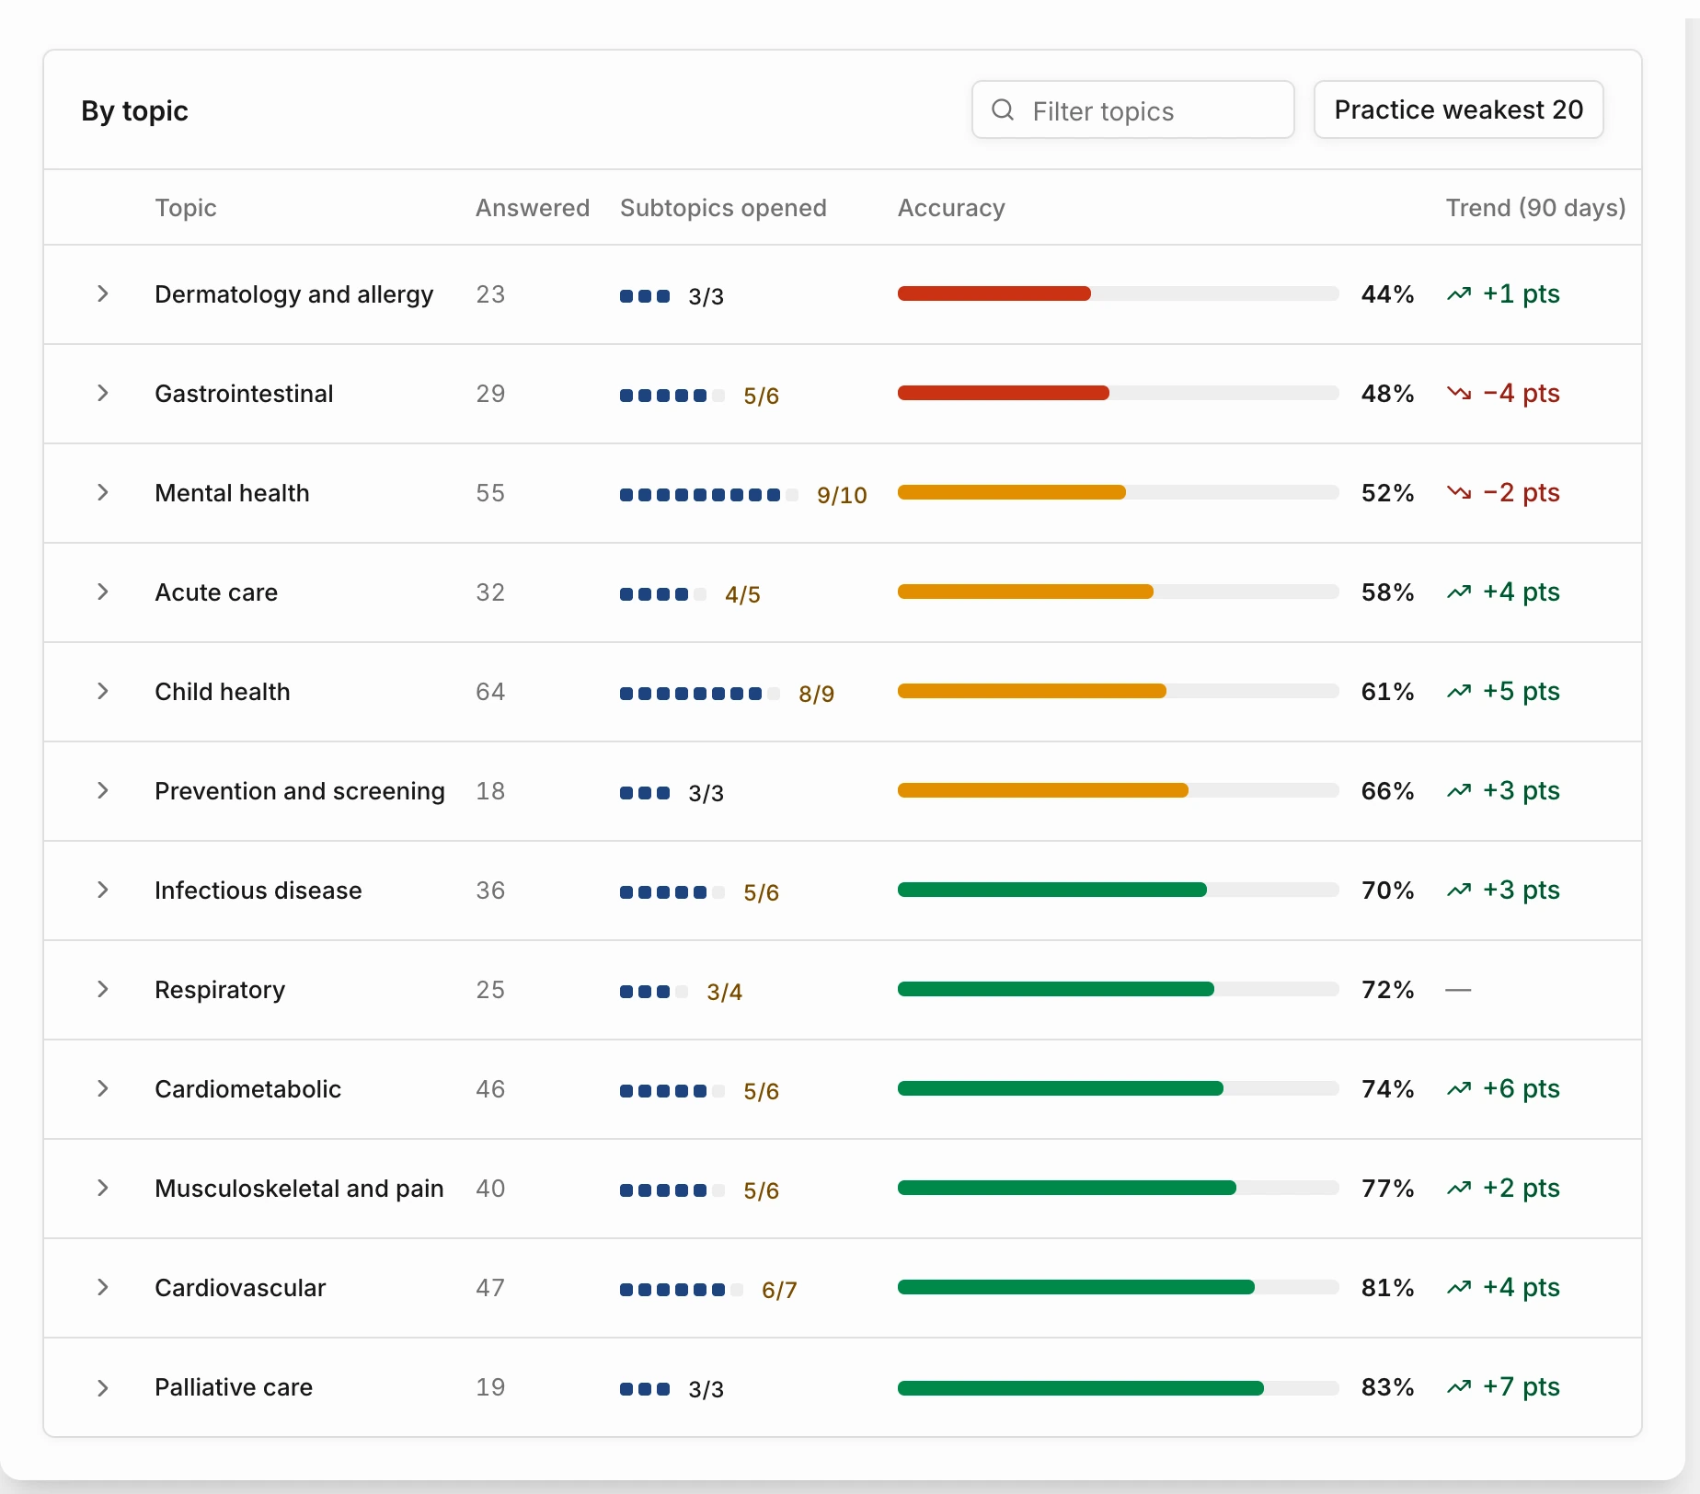Click the 64 answered count
This screenshot has height=1494, width=1700.
[x=490, y=692]
